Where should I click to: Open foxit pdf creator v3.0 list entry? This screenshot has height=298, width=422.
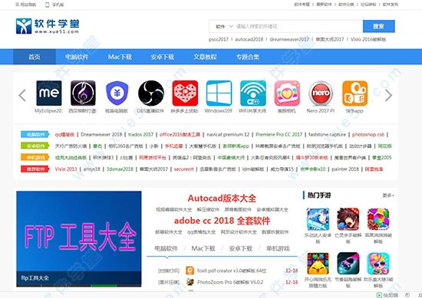coord(232,270)
